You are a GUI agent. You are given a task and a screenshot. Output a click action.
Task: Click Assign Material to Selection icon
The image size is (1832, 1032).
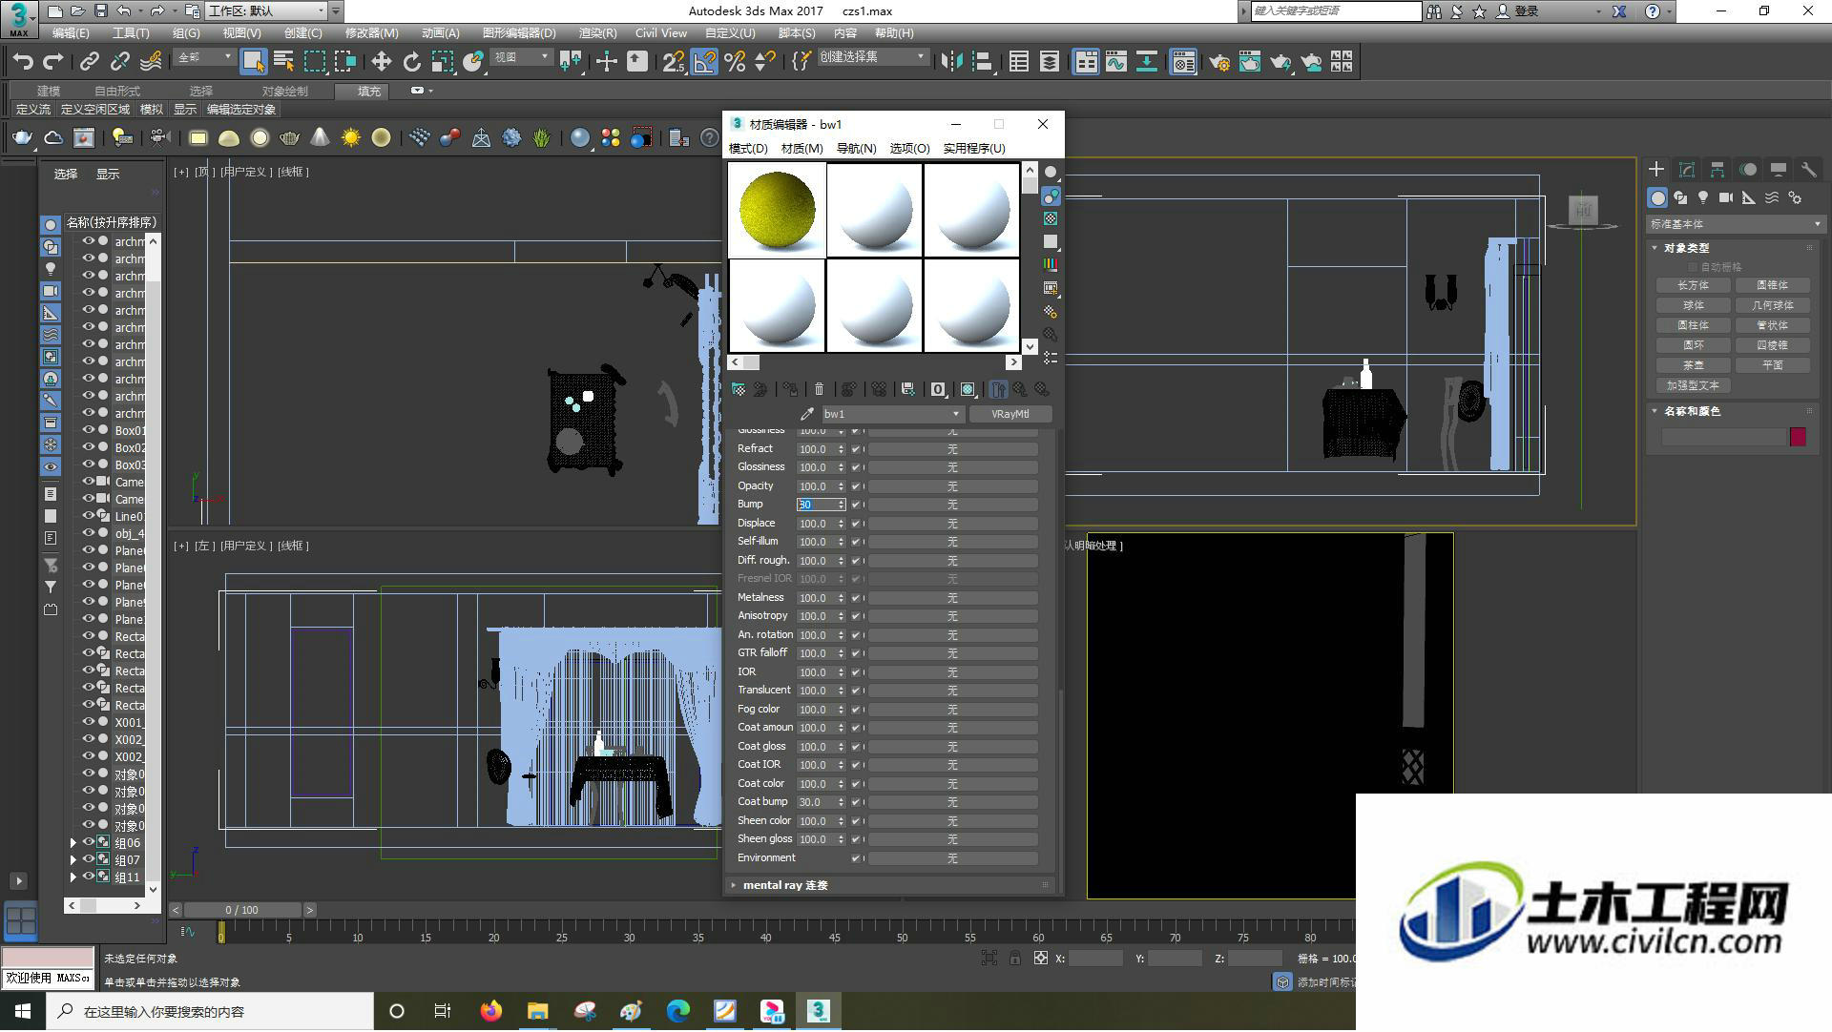790,389
